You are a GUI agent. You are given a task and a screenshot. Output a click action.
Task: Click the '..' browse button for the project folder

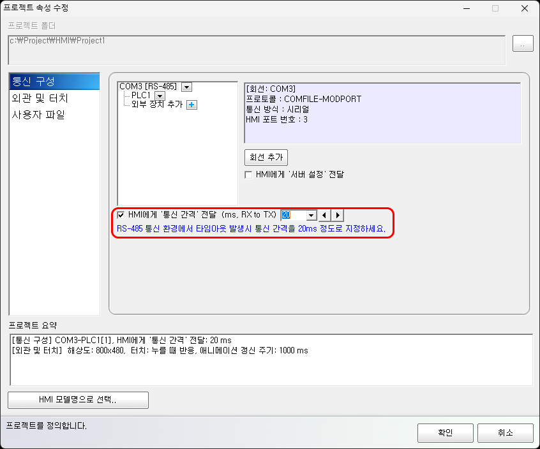[x=523, y=45]
